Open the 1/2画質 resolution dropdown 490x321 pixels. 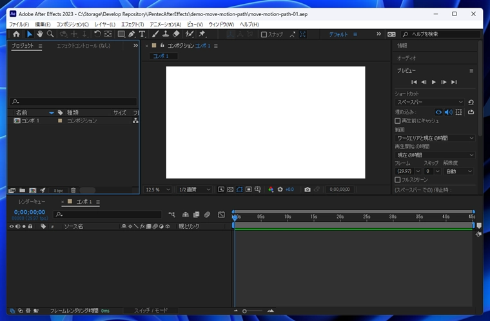click(194, 190)
